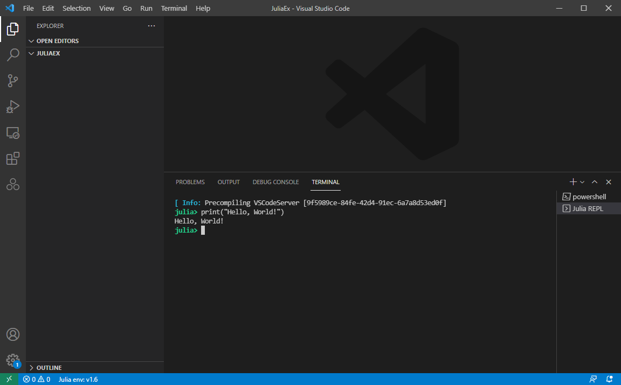Close the terminal panel

(608, 182)
